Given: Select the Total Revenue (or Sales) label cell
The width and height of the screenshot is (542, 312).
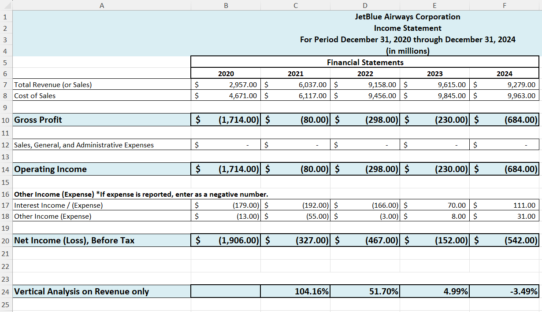Looking at the screenshot, I should 101,84.
